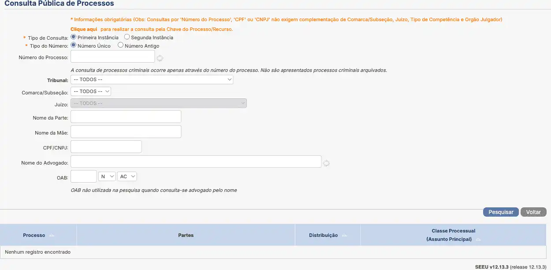Click the Voltar button

[533, 212]
